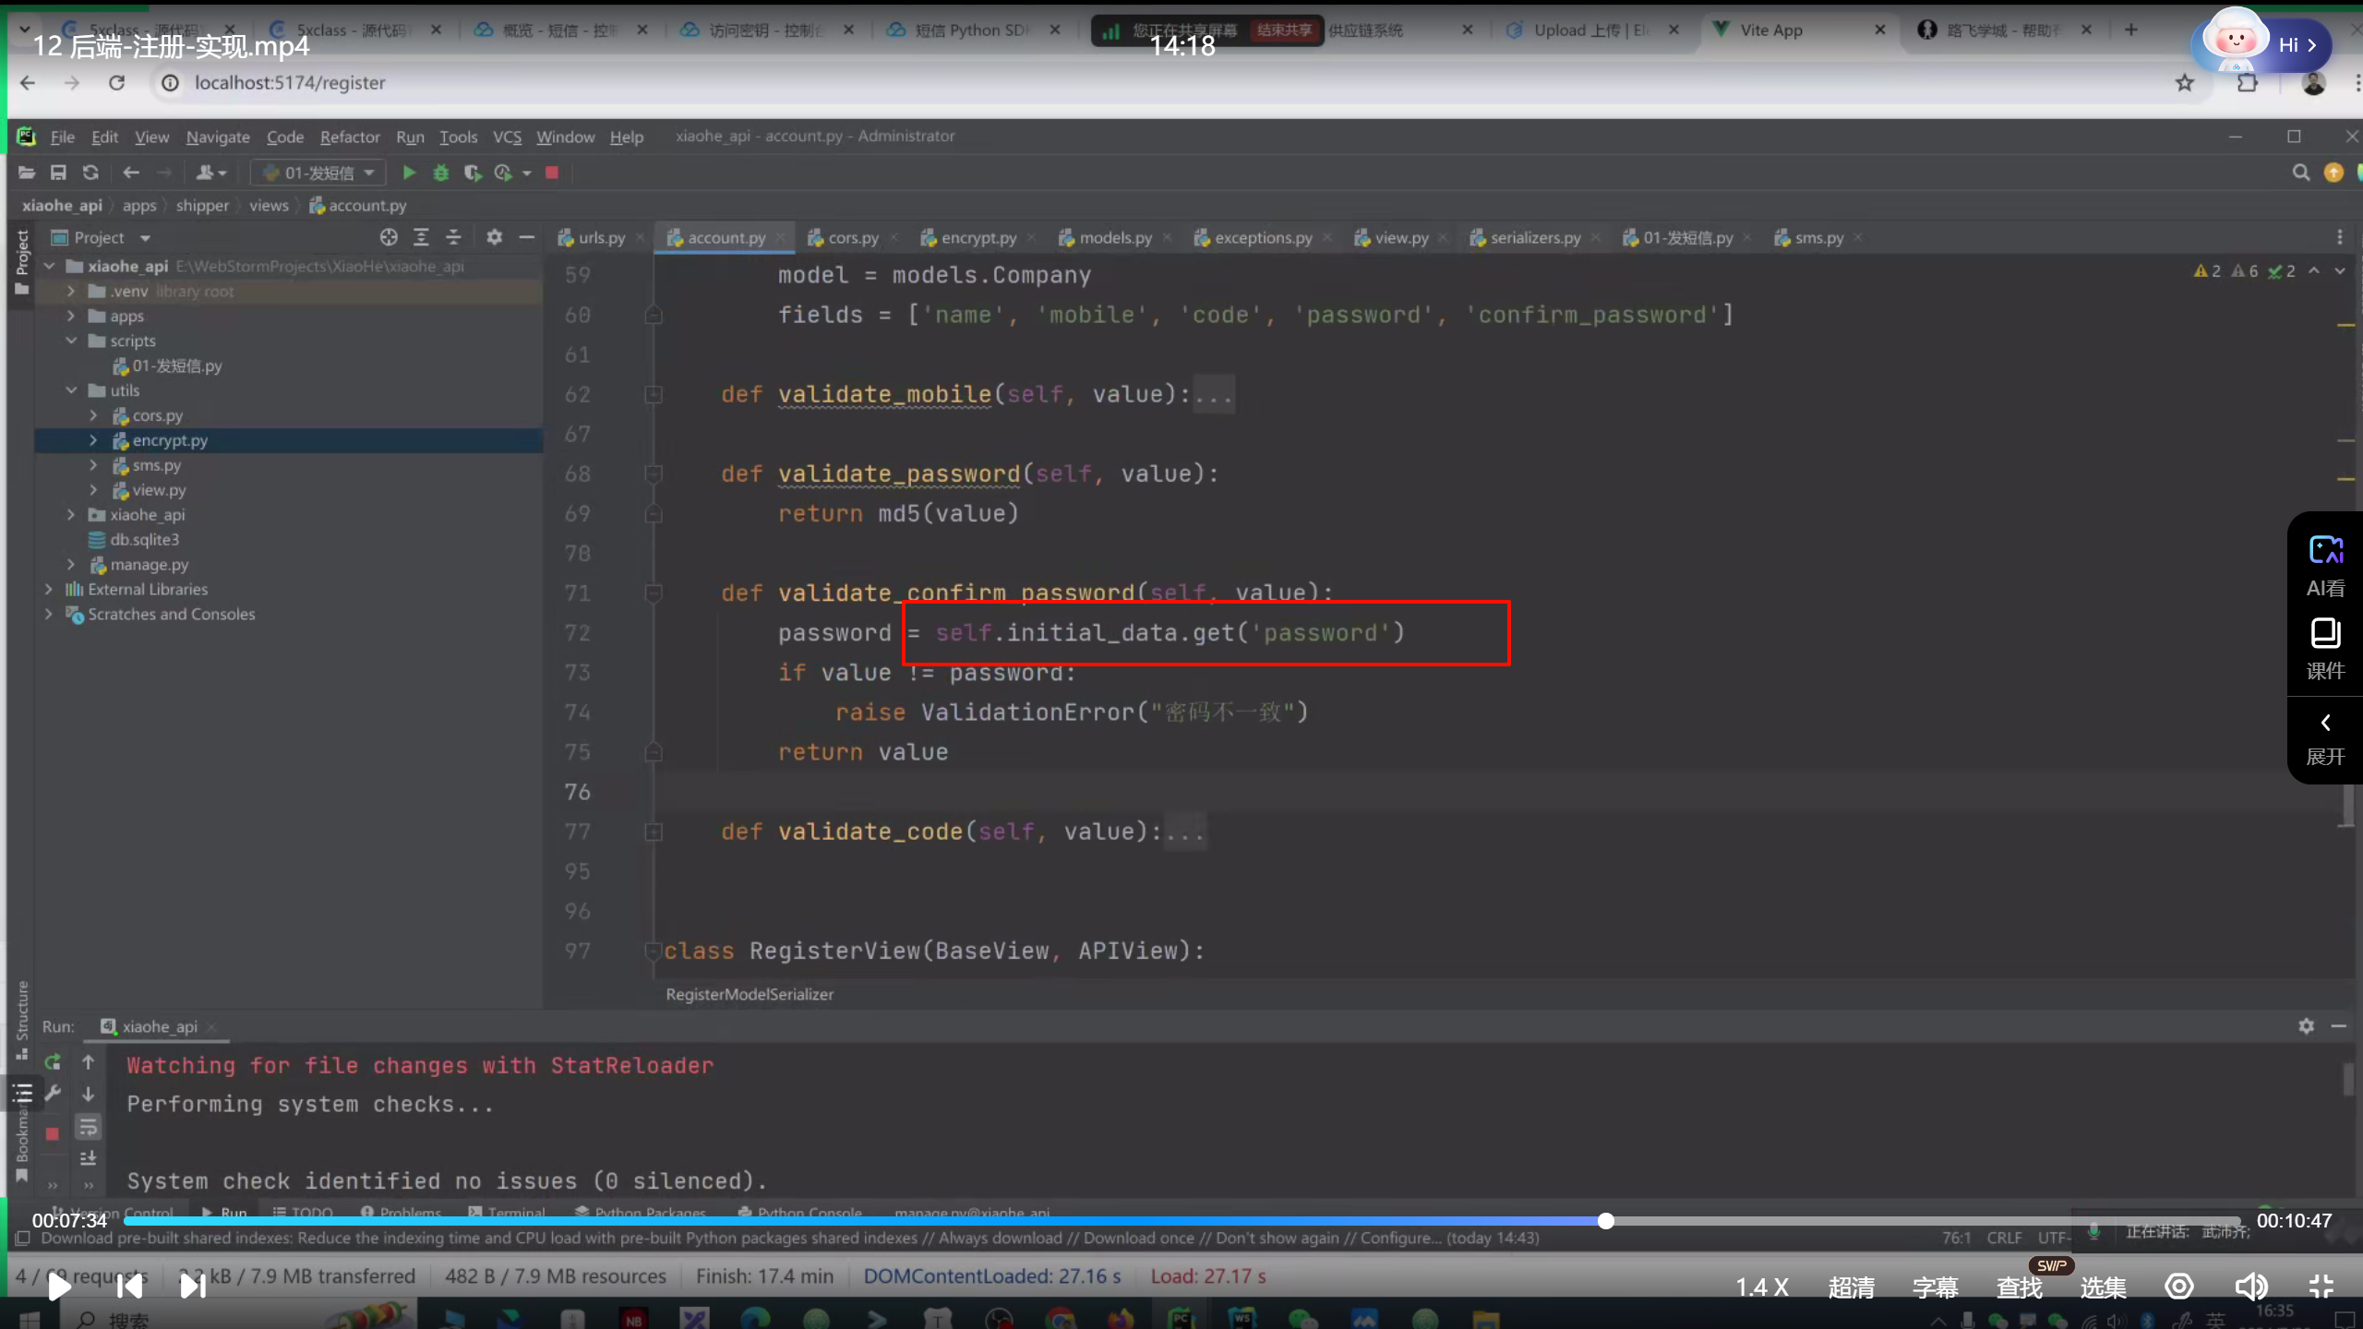Reload the browser page

[116, 83]
